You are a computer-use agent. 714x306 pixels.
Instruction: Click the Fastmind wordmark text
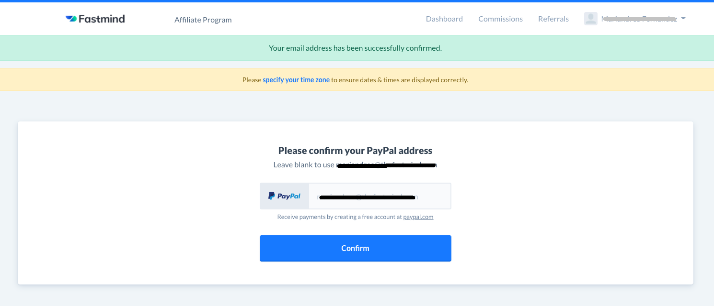tap(102, 19)
